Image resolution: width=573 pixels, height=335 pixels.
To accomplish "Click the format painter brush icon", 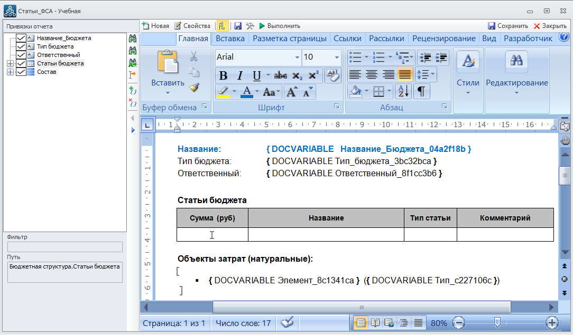I will coord(194,88).
